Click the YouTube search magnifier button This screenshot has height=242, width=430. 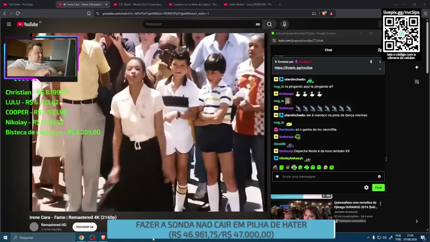tap(269, 24)
